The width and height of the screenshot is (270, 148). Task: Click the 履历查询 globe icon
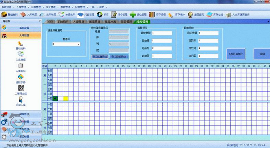[x=190, y=15]
